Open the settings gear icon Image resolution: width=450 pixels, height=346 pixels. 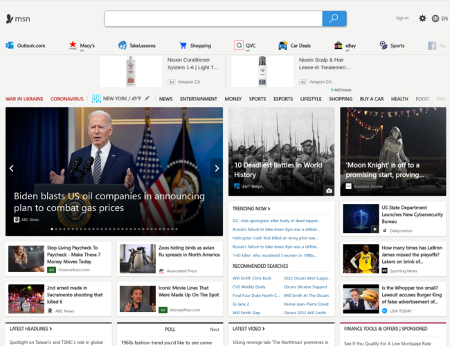(422, 19)
